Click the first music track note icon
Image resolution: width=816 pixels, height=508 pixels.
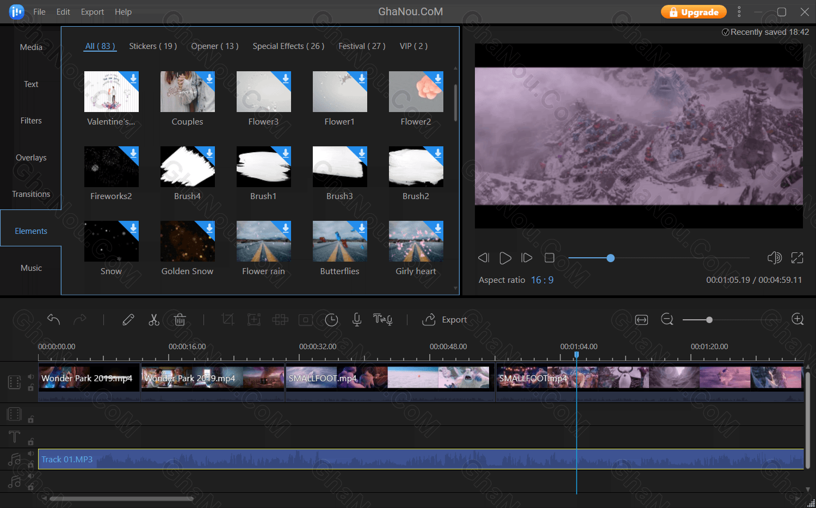(15, 460)
